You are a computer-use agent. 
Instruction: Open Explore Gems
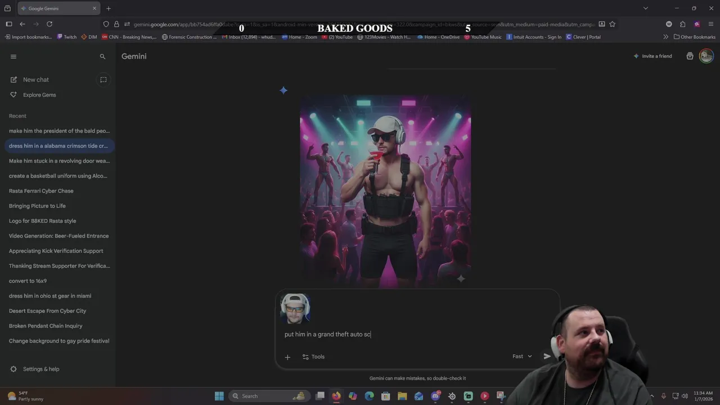coord(39,94)
